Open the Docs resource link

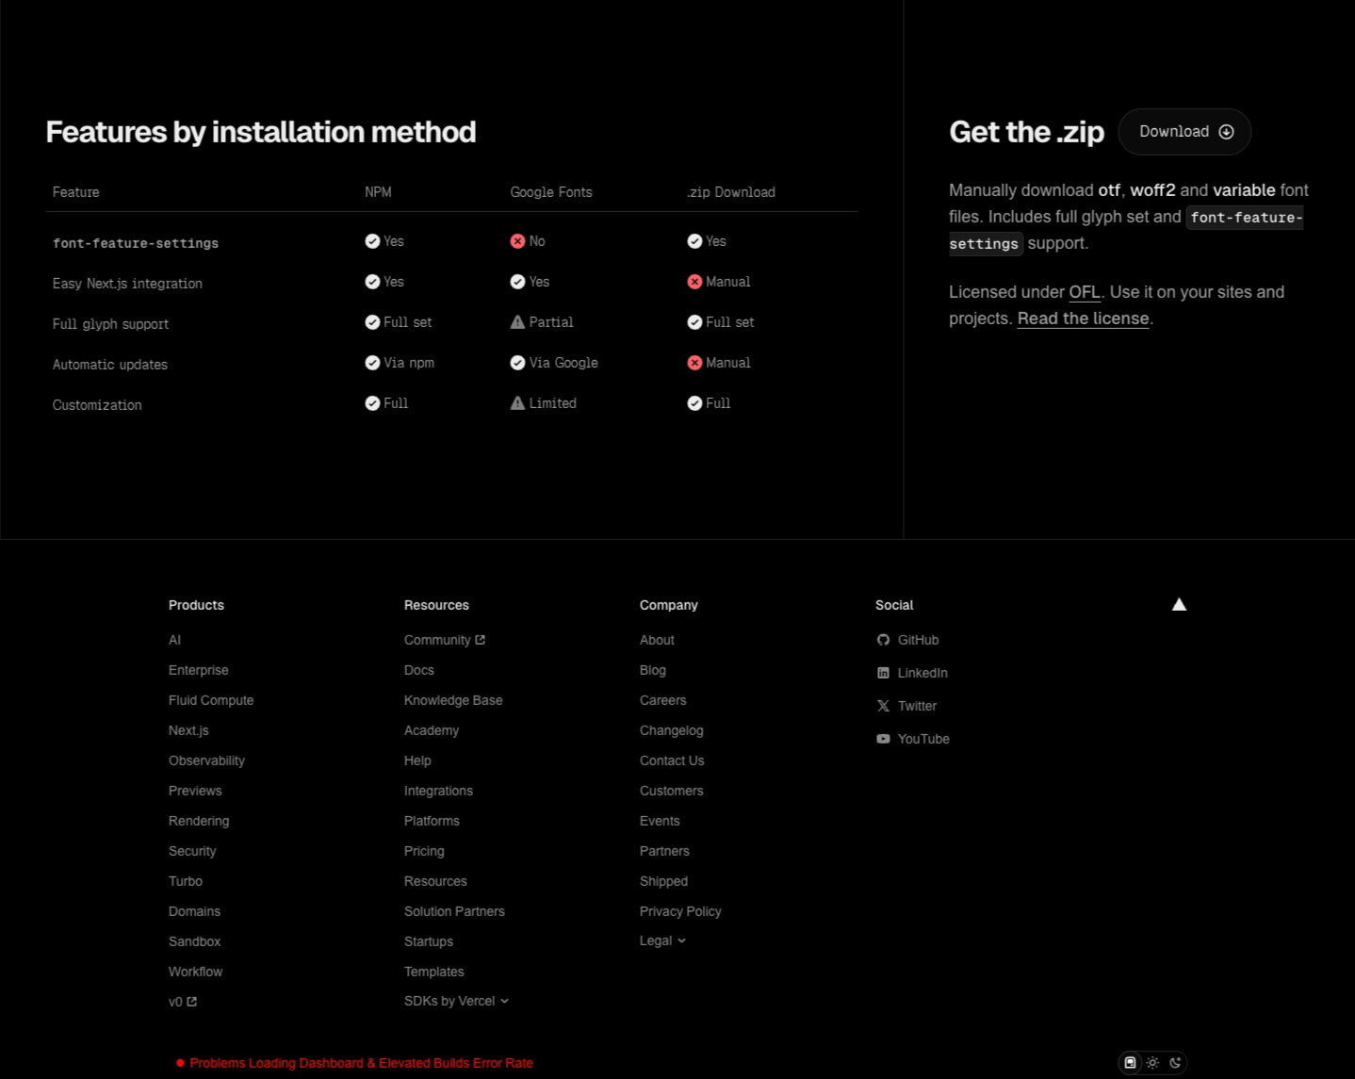[x=419, y=670]
